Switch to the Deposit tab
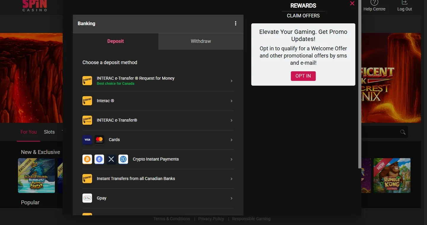Image resolution: width=427 pixels, height=225 pixels. [116, 41]
